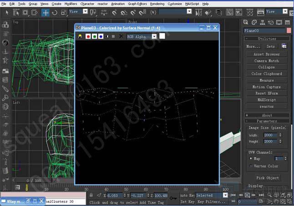Screen dimensions: 294x206
Task: Click the Pick Object button
Action: [267, 178]
